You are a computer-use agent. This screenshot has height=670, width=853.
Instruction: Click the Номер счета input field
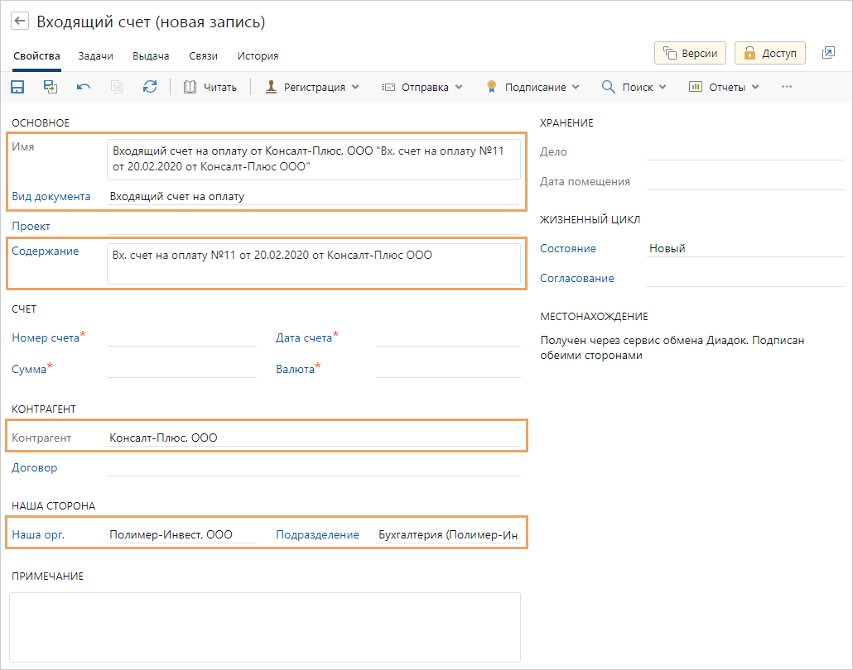182,337
